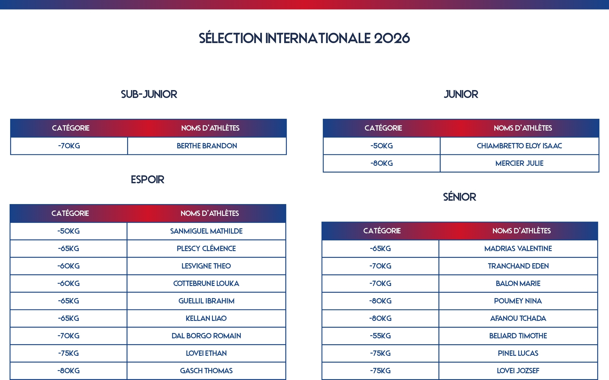This screenshot has width=609, height=380.
Task: Select the MERCIER JULIE cell
Action: coord(519,163)
